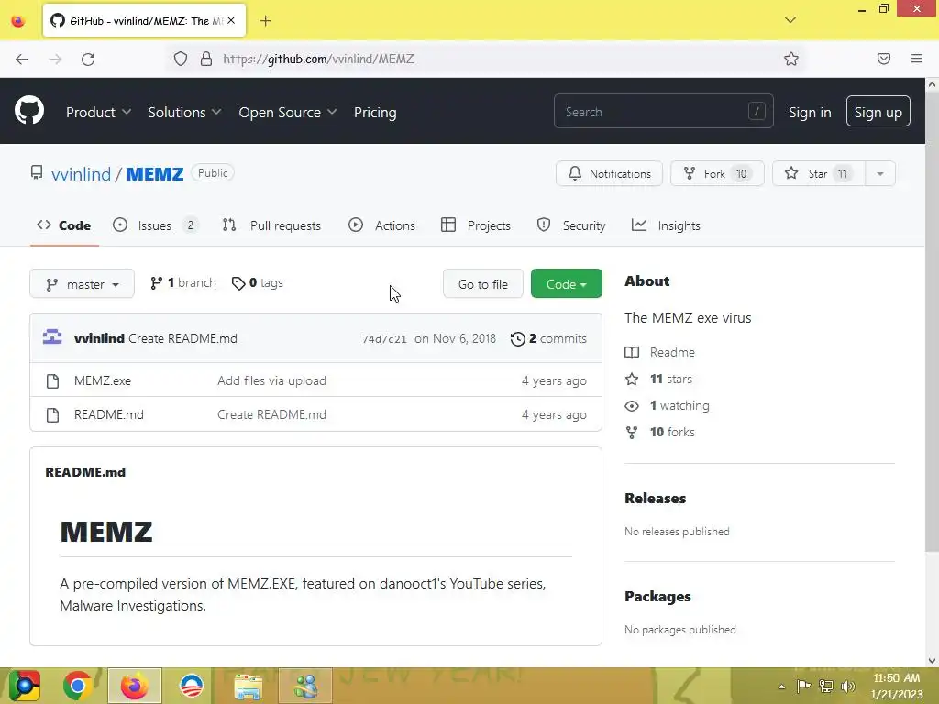Click the network tray icon
This screenshot has width=939, height=704.
(826, 686)
